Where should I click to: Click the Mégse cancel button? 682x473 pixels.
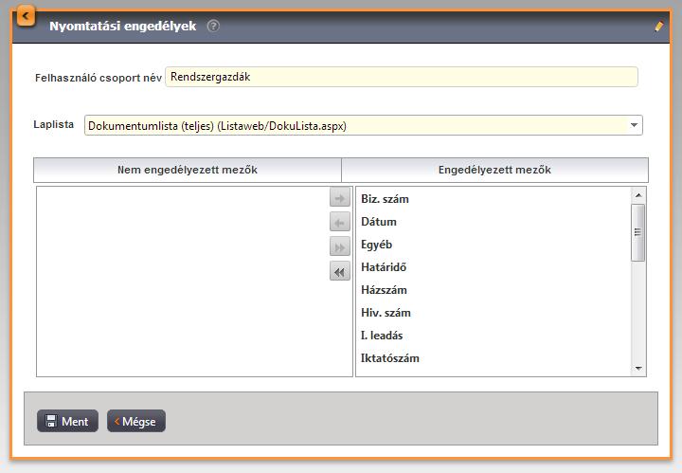(x=136, y=421)
